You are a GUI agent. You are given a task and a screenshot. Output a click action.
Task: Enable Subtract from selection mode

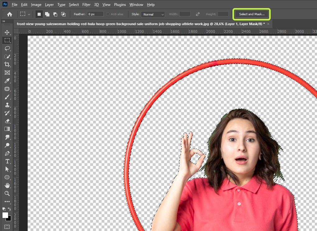point(55,14)
